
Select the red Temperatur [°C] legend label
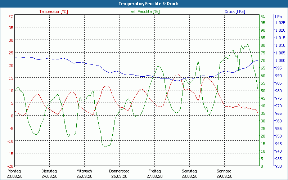point(54,12)
